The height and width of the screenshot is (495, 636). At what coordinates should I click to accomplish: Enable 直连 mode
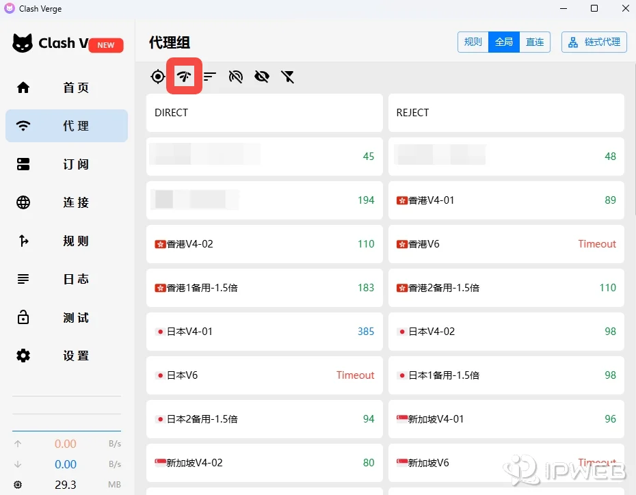tap(535, 42)
